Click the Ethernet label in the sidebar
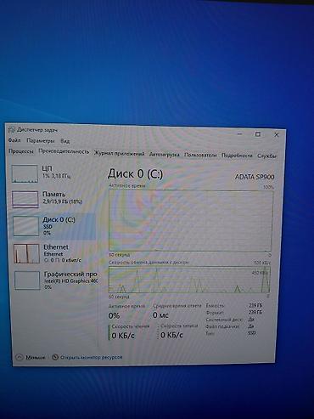 pyautogui.click(x=56, y=247)
